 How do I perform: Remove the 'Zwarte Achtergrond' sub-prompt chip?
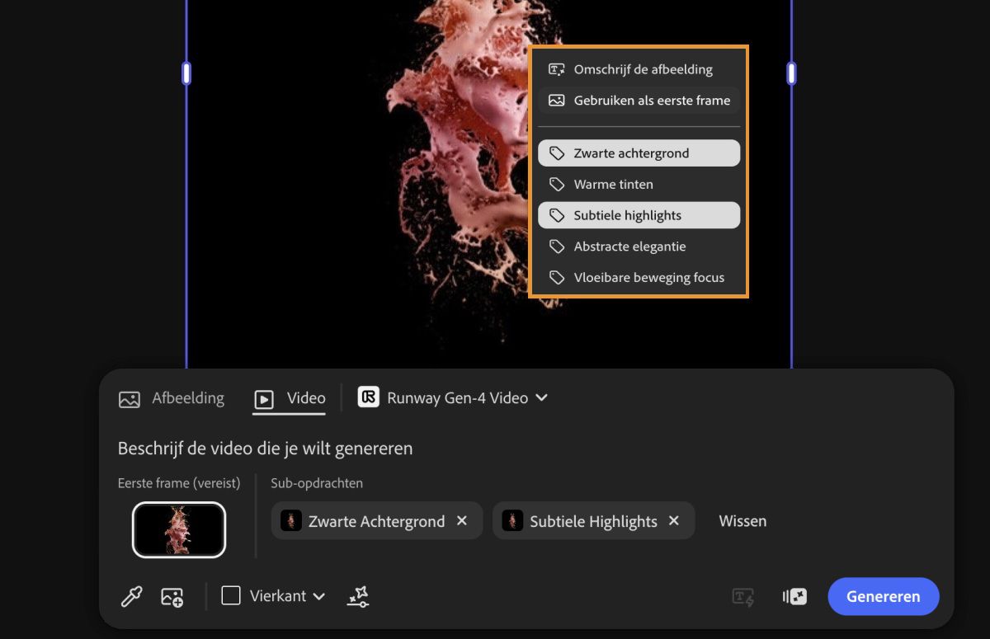point(462,521)
